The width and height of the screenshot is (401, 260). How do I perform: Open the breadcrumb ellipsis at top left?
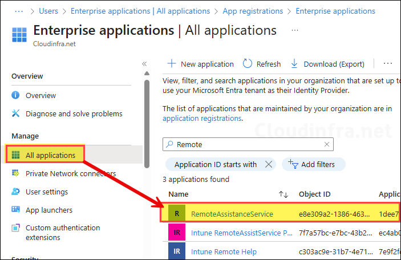click(18, 11)
